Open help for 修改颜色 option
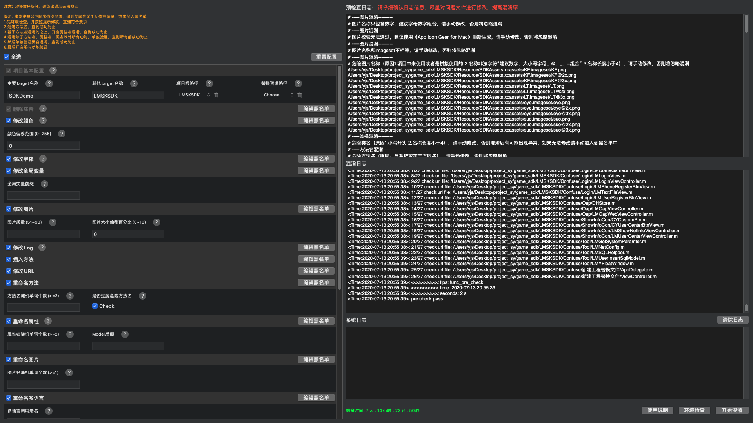The height and width of the screenshot is (423, 753). 43,121
